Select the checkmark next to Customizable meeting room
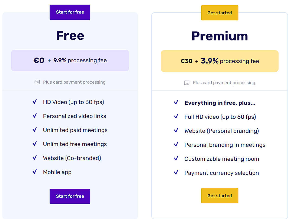 176,158
